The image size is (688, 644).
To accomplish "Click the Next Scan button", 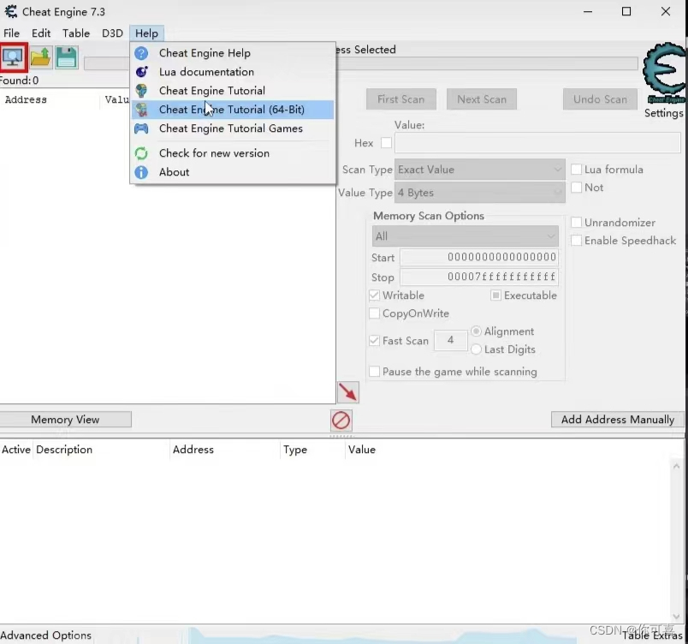I will point(482,99).
